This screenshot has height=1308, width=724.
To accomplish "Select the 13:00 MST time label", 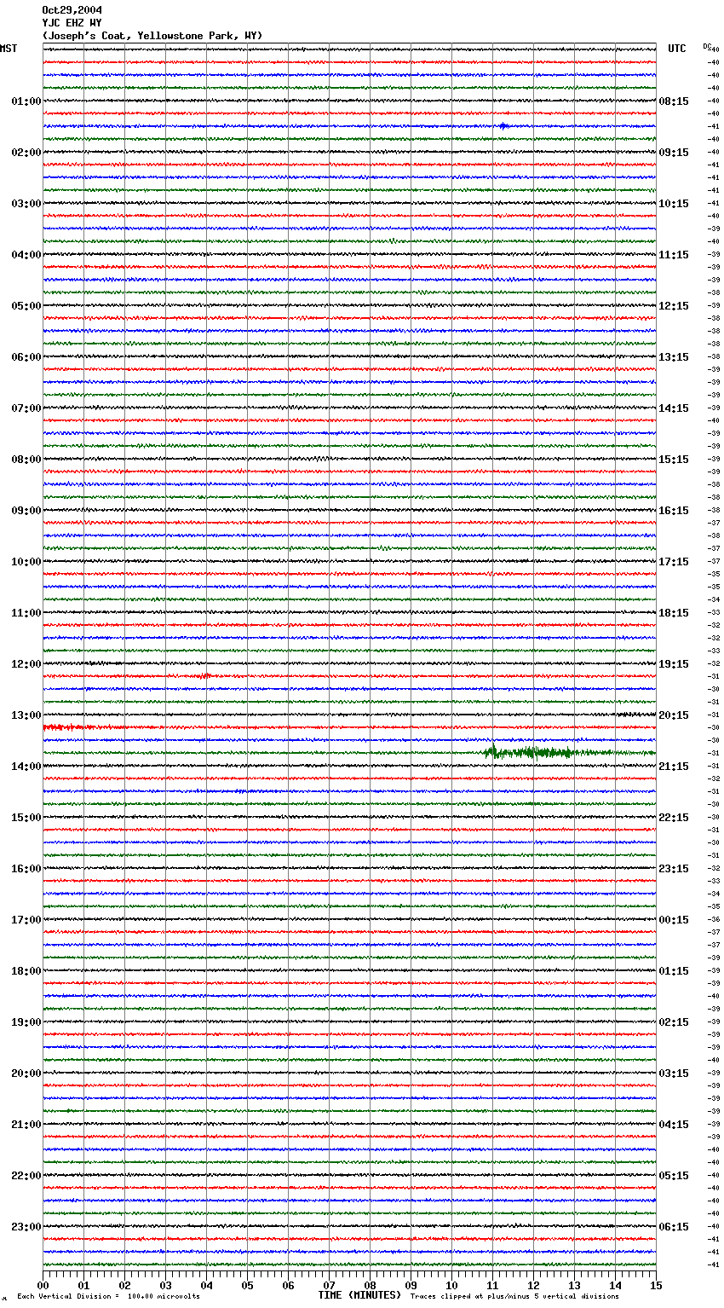I will pos(26,715).
